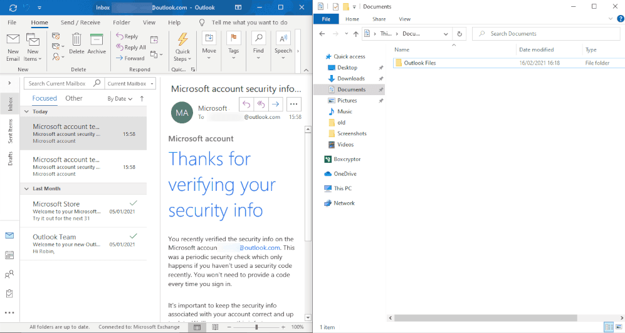Open the Outlook Team email

(x=83, y=244)
